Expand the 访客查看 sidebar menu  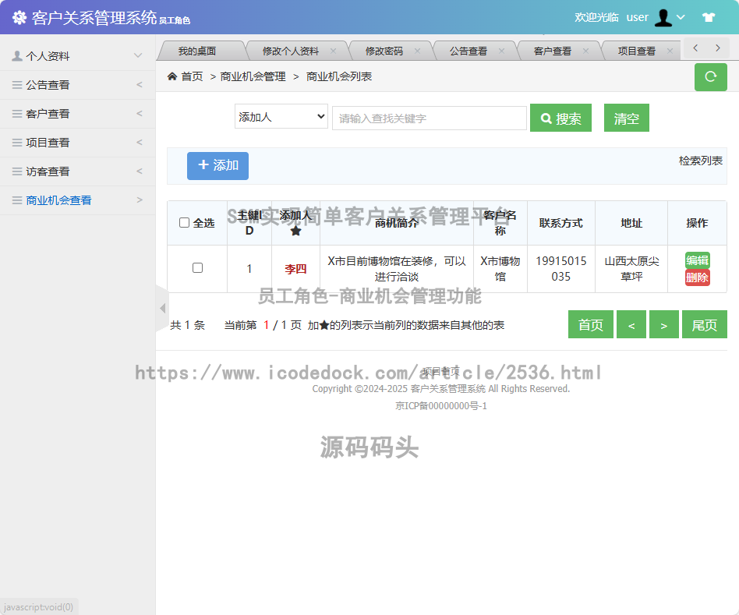click(78, 171)
